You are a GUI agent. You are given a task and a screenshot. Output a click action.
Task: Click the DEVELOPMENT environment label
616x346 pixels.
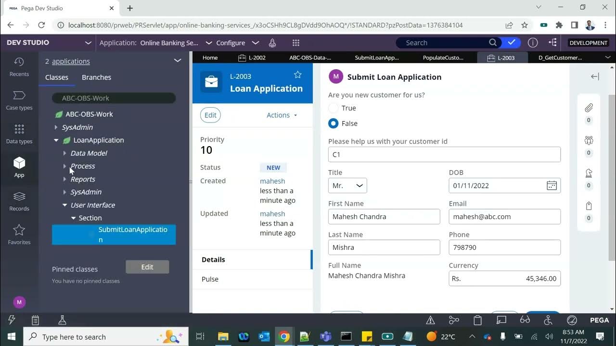coord(588,43)
